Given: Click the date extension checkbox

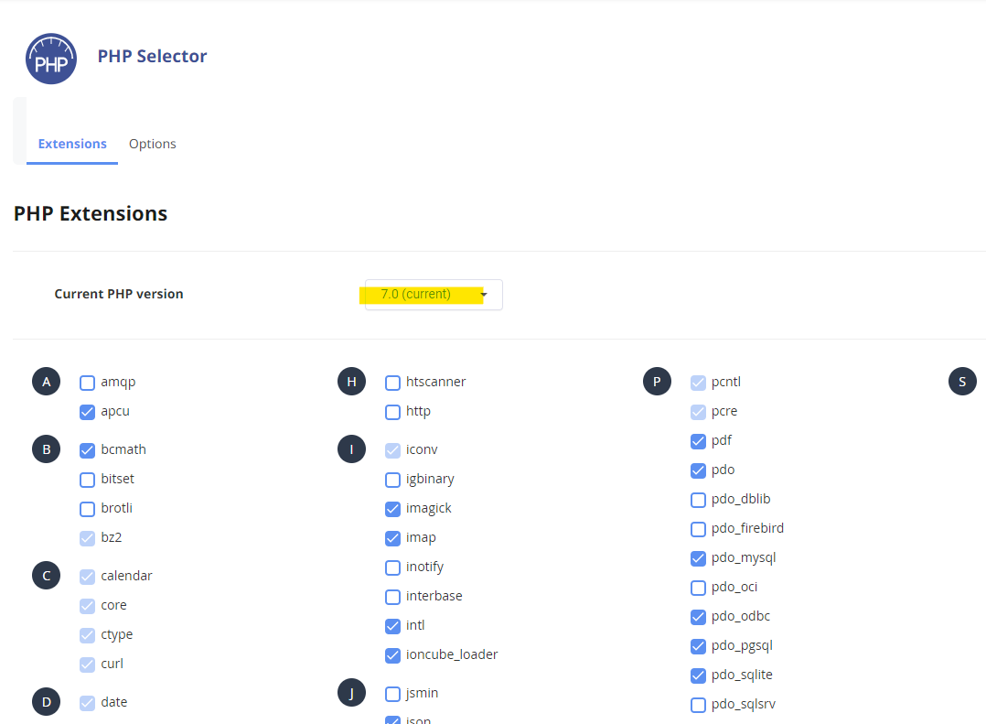Looking at the screenshot, I should pyautogui.click(x=88, y=703).
